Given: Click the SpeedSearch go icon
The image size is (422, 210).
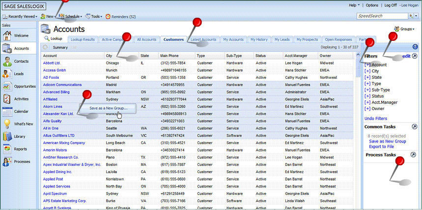Looking at the screenshot, I should point(411,16).
